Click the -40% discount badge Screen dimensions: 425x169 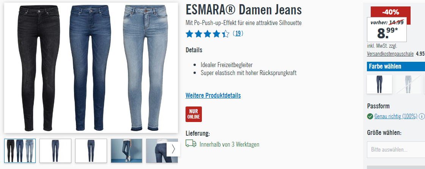click(390, 12)
